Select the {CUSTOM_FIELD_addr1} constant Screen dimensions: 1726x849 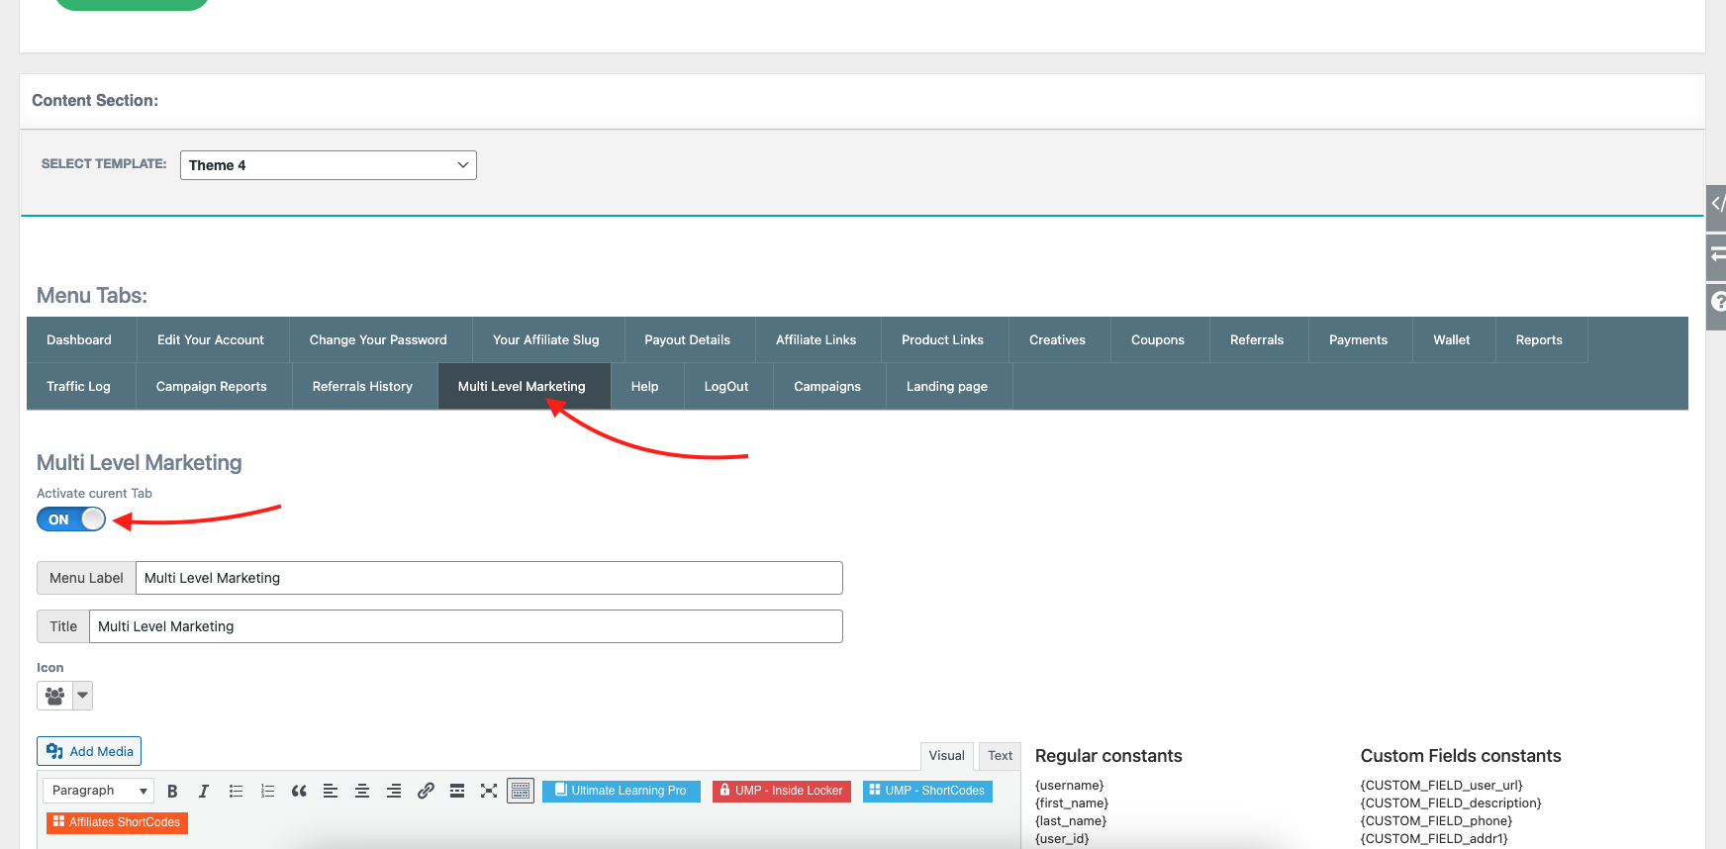coord(1435,839)
